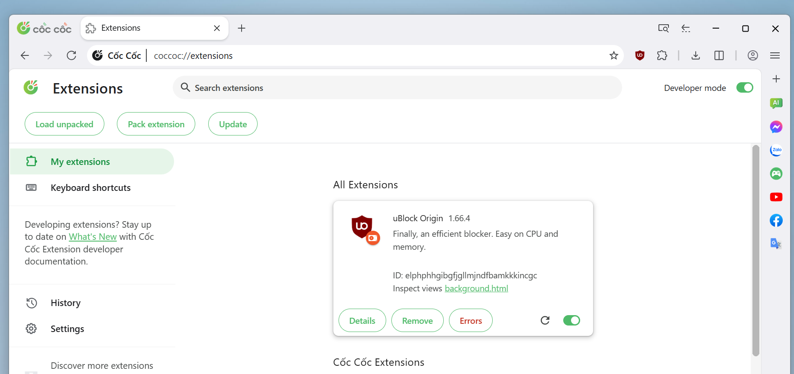Open the browser main menu
The height and width of the screenshot is (374, 794).
coord(775,55)
